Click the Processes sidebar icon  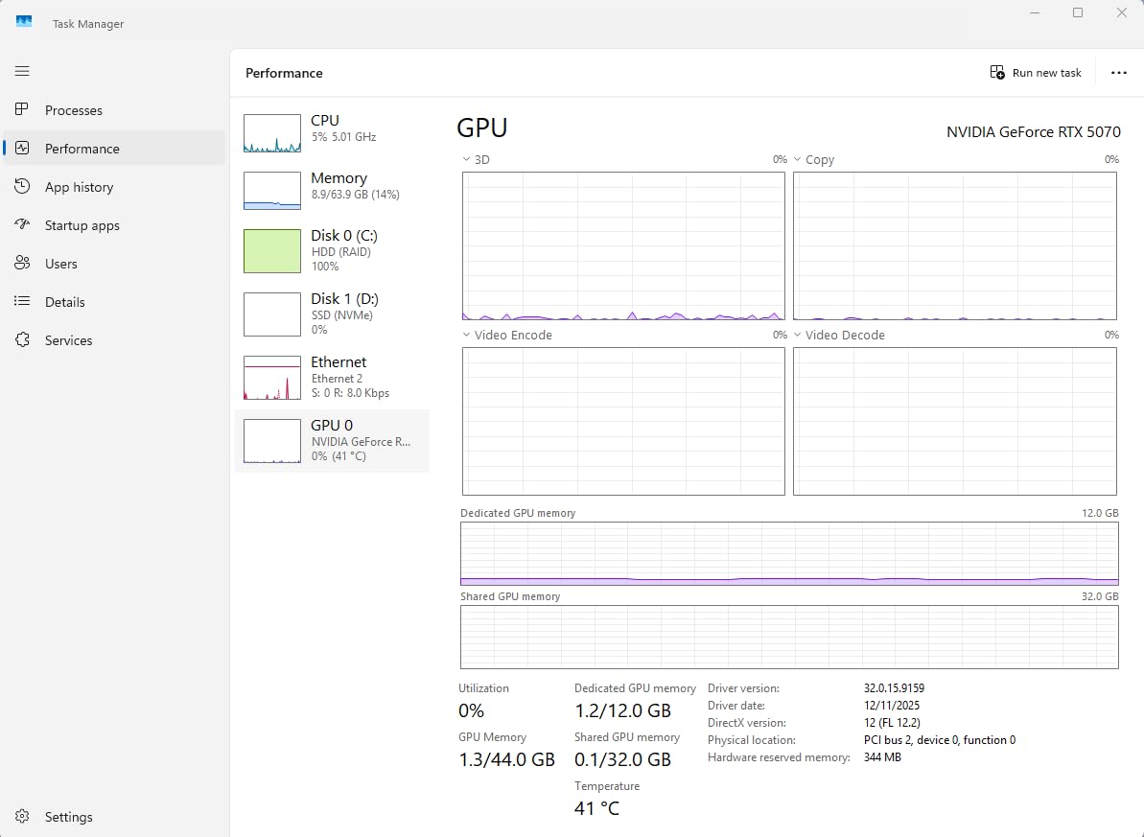click(22, 110)
